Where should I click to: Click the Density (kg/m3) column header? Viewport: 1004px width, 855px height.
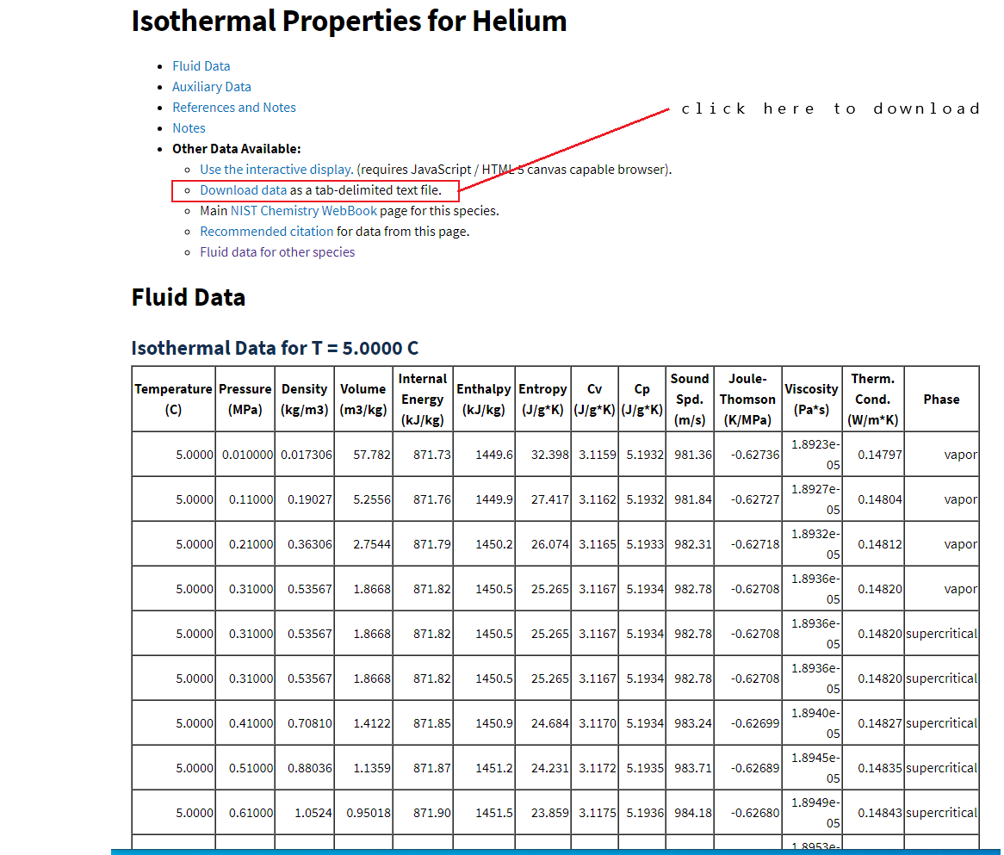click(304, 399)
